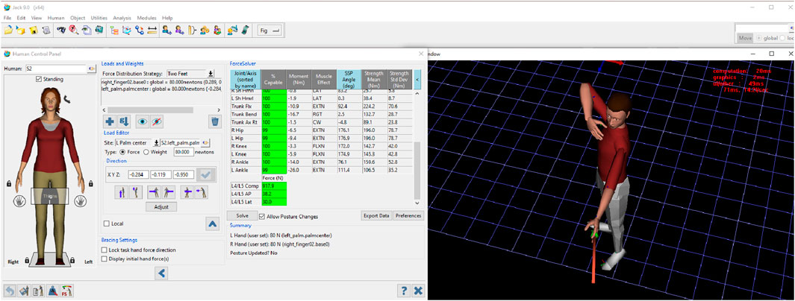Click the binoculars view toolbar icon
Screen dimensions: 795x301
[x=61, y=31]
